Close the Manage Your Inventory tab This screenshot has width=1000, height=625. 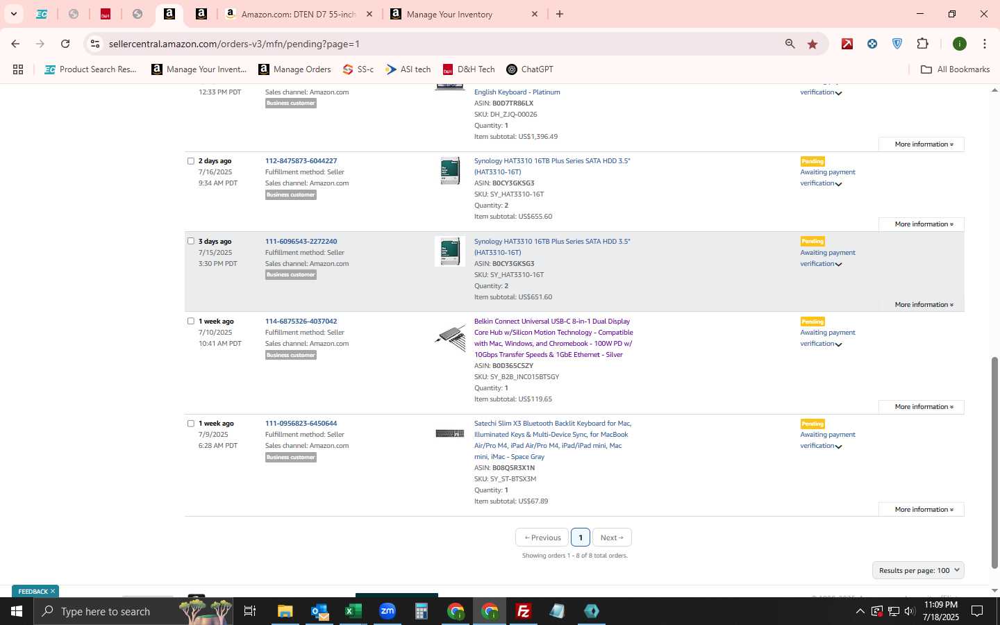(x=535, y=14)
